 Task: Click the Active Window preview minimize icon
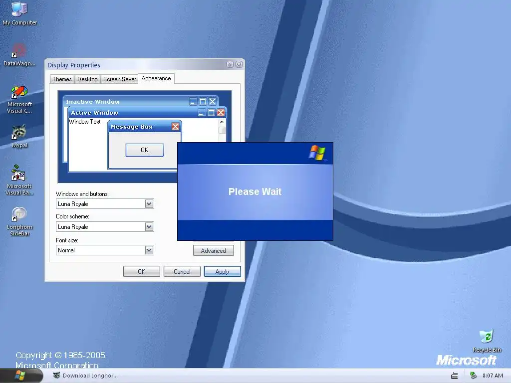[202, 112]
